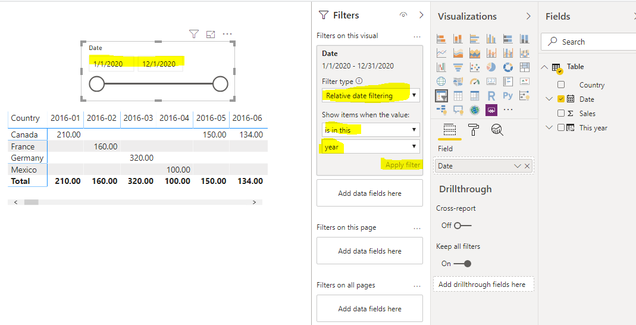This screenshot has width=636, height=325.
Task: Collapse the Filters pane chevron
Action: pos(421,15)
